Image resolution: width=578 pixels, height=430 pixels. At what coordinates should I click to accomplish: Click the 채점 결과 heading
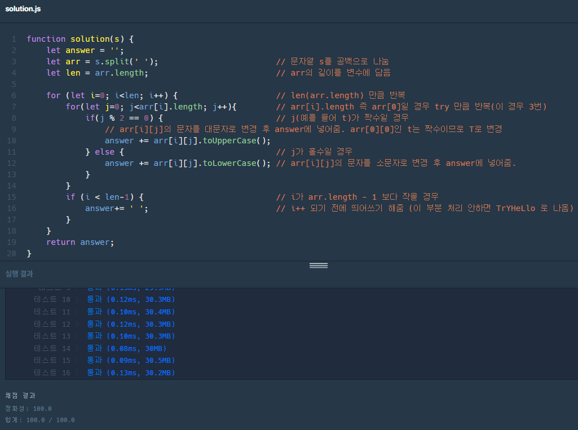click(20, 396)
